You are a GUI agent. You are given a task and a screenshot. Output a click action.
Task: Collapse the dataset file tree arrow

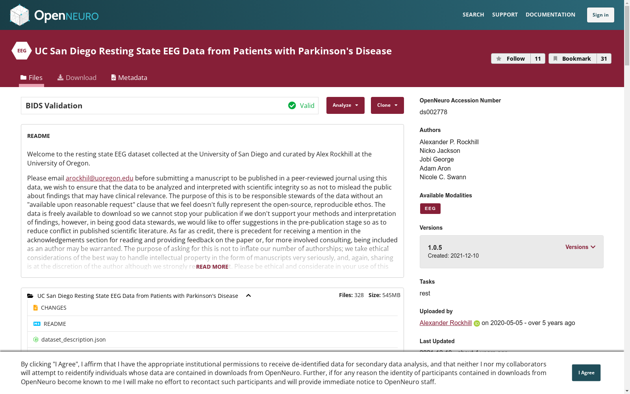point(248,296)
